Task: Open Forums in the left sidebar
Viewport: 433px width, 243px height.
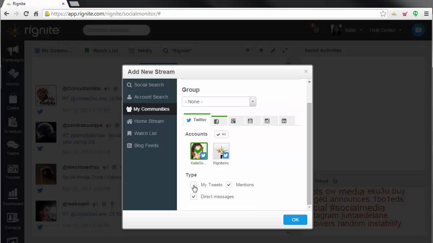Action: 13,171
